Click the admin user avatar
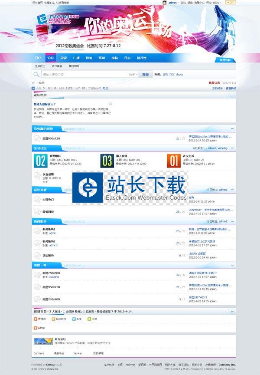 (165, 3)
